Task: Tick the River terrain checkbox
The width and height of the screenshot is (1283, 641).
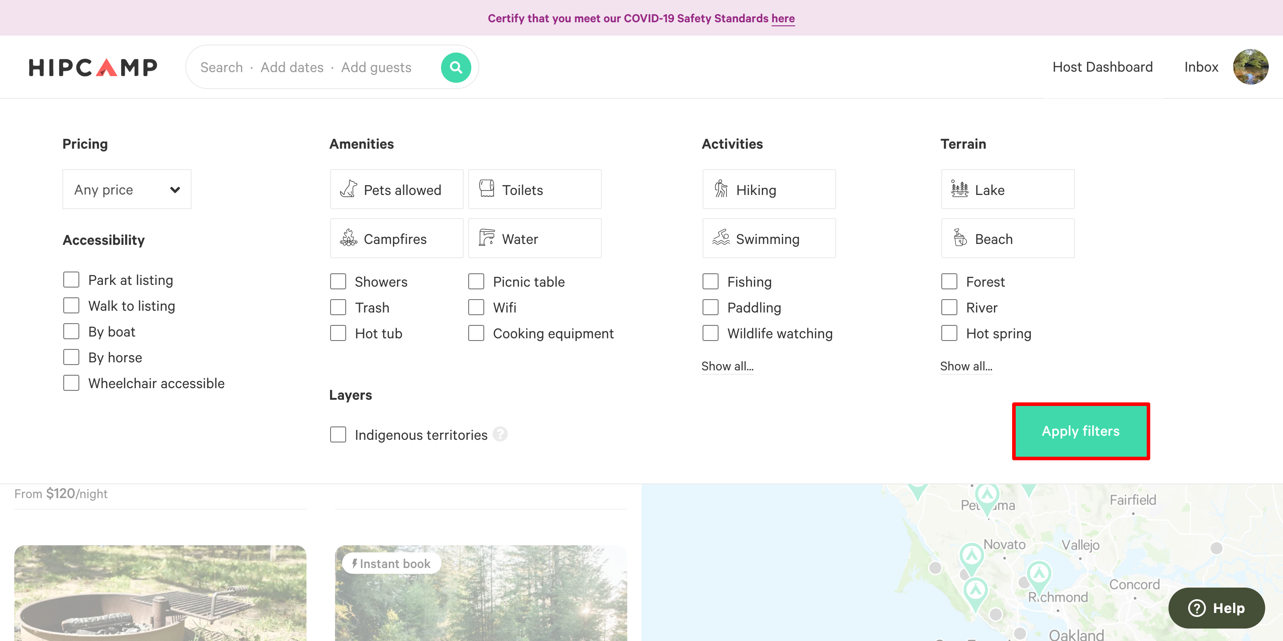Action: pyautogui.click(x=949, y=308)
